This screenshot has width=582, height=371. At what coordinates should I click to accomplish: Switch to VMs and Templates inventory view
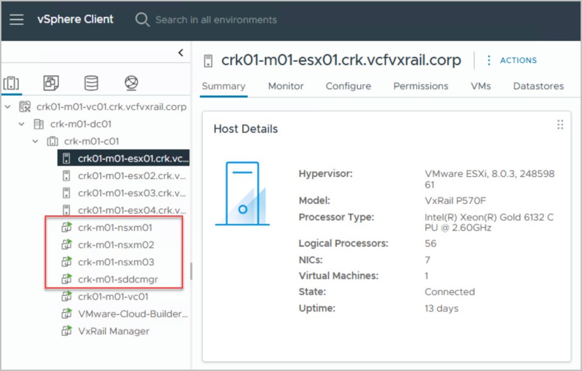click(51, 84)
